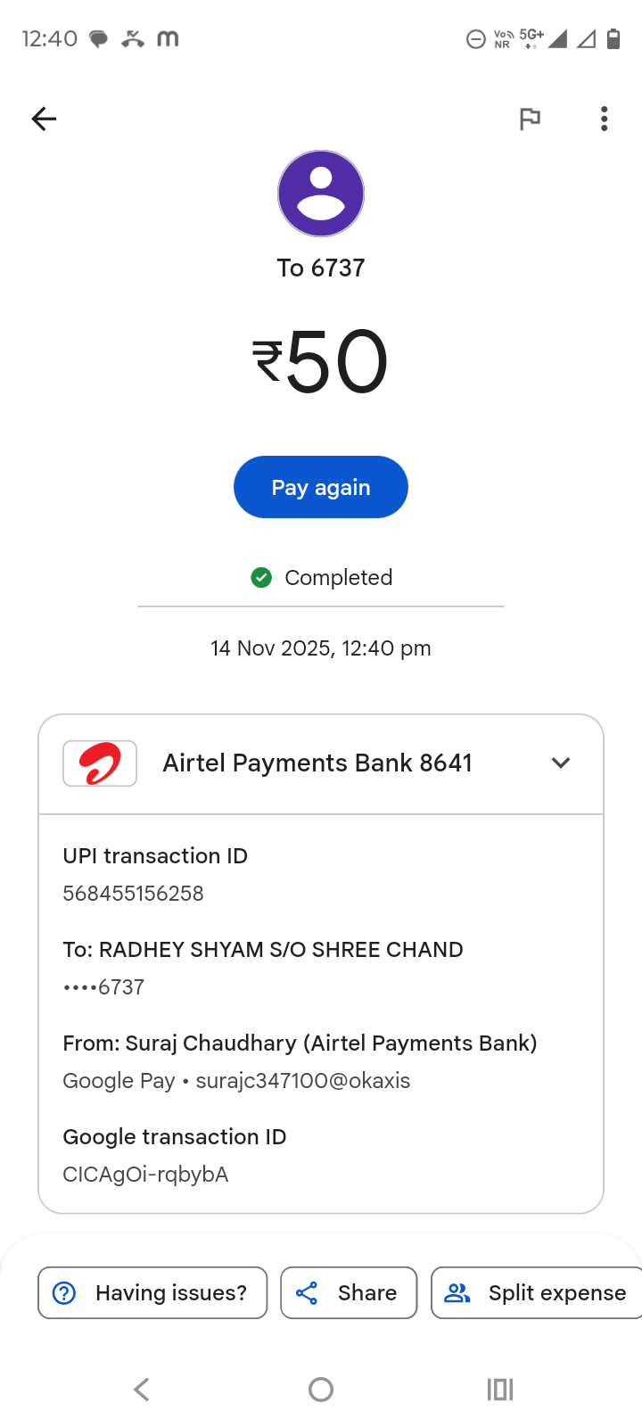Open the three-dot overflow menu
Image resolution: width=642 pixels, height=1427 pixels.
point(605,119)
